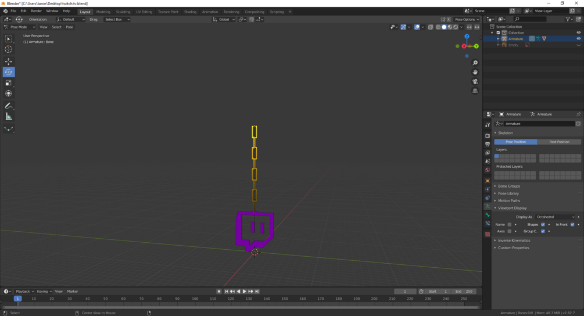Viewport: 584px width, 316px height.
Task: Open the Pose menu in viewport header
Action: [x=69, y=27]
